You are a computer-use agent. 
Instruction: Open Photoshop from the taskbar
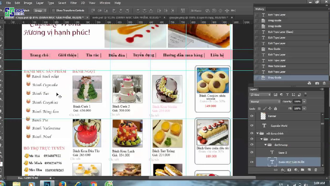coord(47,184)
